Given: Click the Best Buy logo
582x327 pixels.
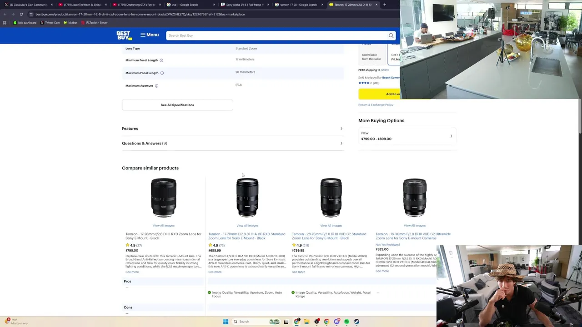Looking at the screenshot, I should tap(124, 35).
